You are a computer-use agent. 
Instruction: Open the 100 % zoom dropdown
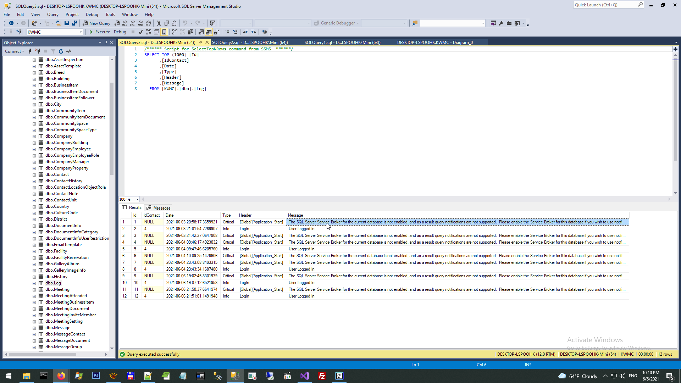point(138,199)
